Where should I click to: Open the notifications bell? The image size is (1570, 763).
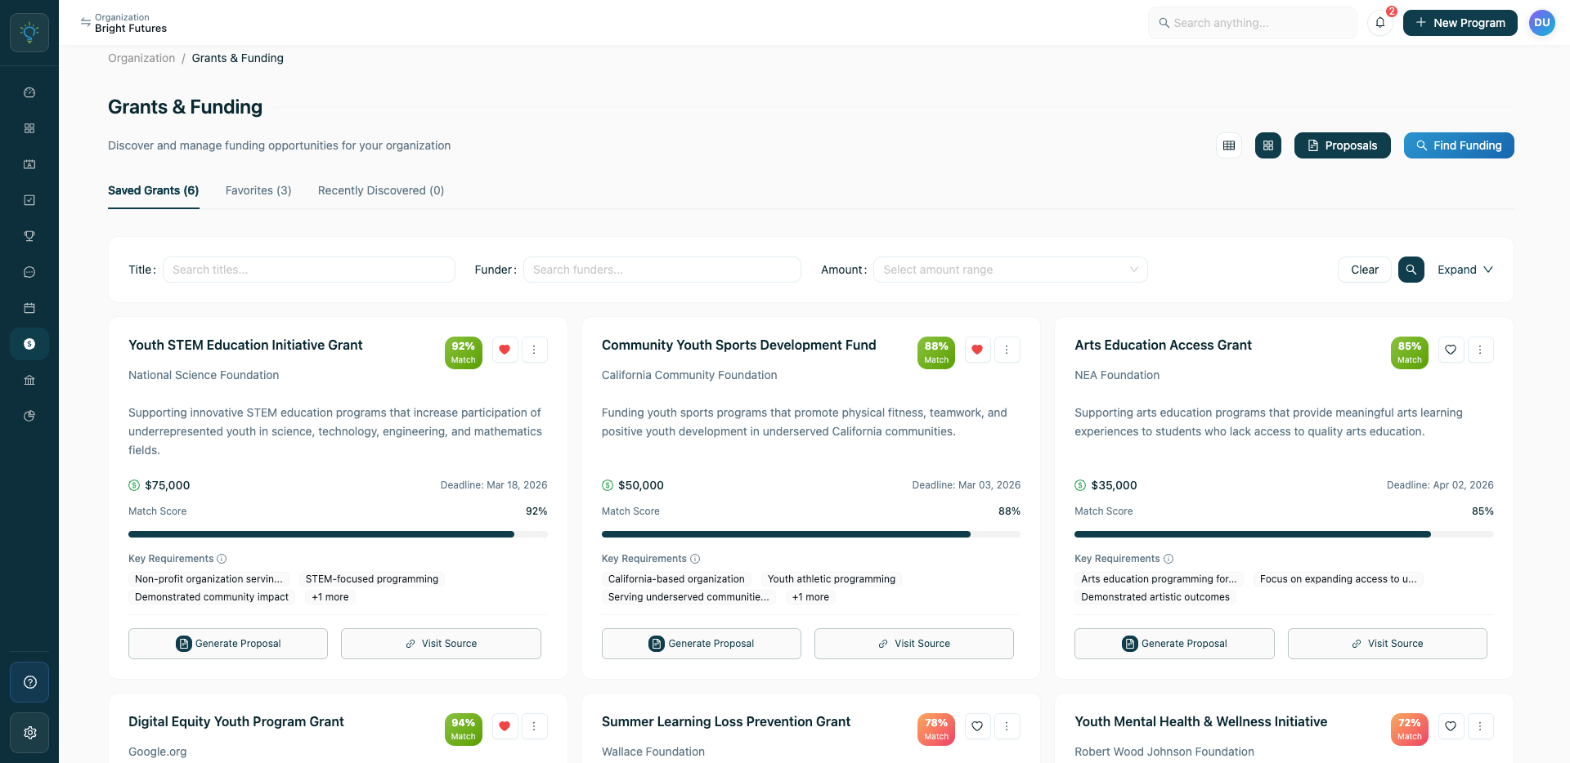(x=1380, y=23)
